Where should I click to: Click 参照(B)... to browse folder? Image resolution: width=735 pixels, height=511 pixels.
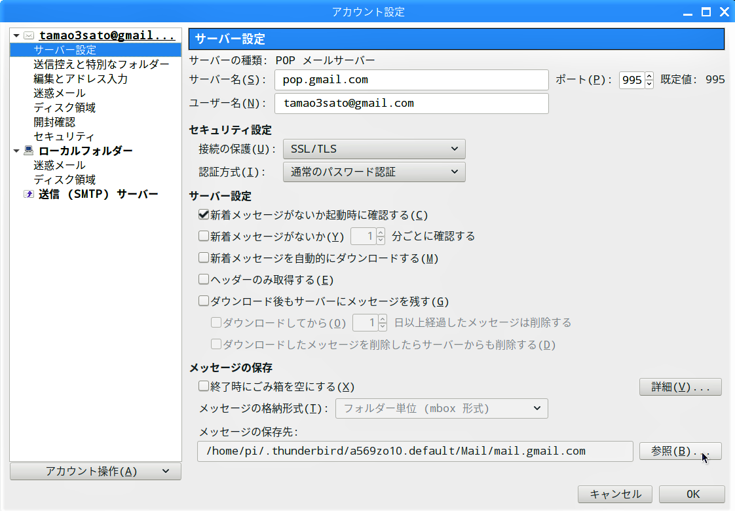coord(680,451)
